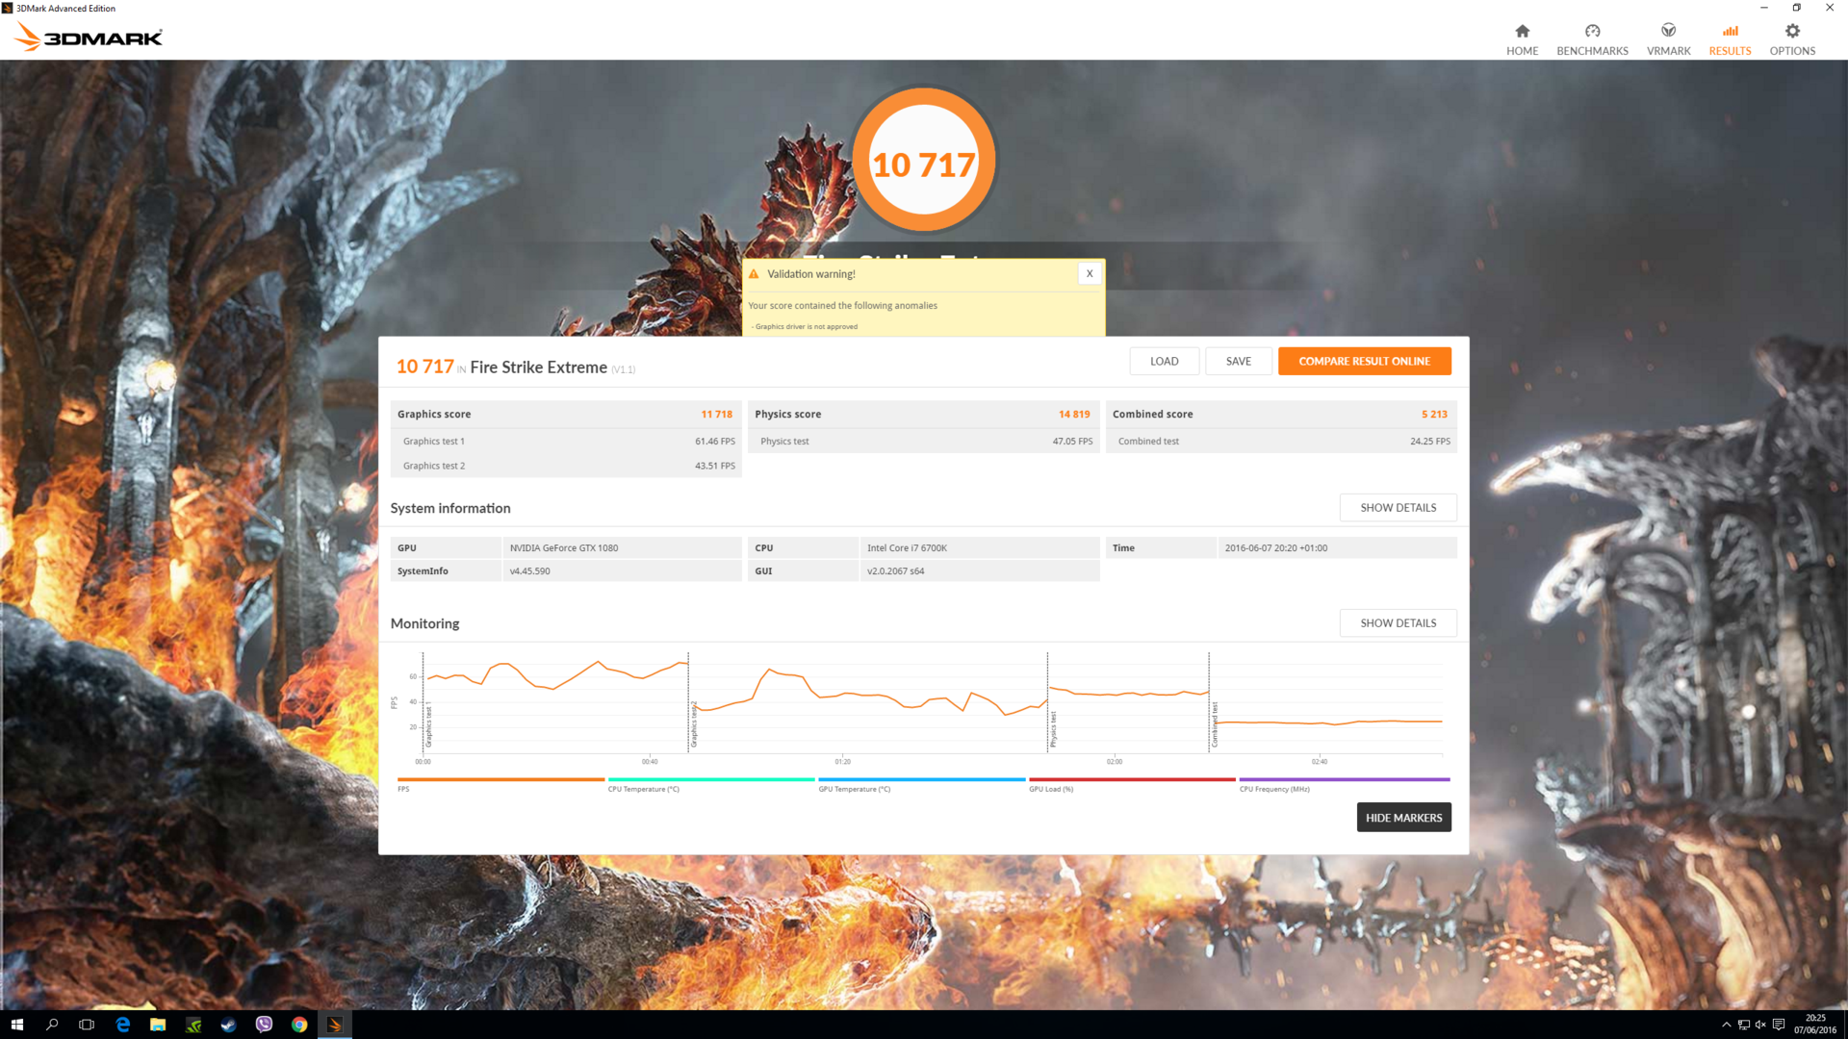Viewport: 1848px width, 1039px height.
Task: Switch to the VRMark tab
Action: [1668, 39]
